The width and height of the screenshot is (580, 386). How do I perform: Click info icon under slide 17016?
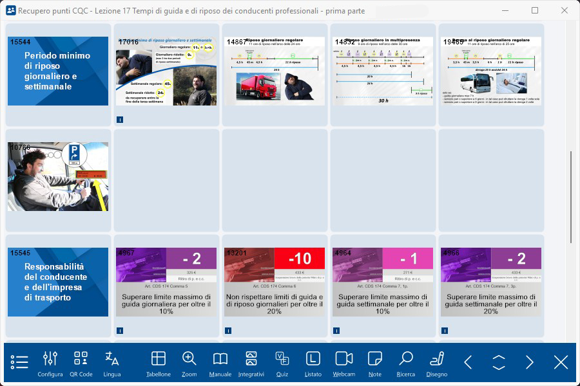click(120, 120)
